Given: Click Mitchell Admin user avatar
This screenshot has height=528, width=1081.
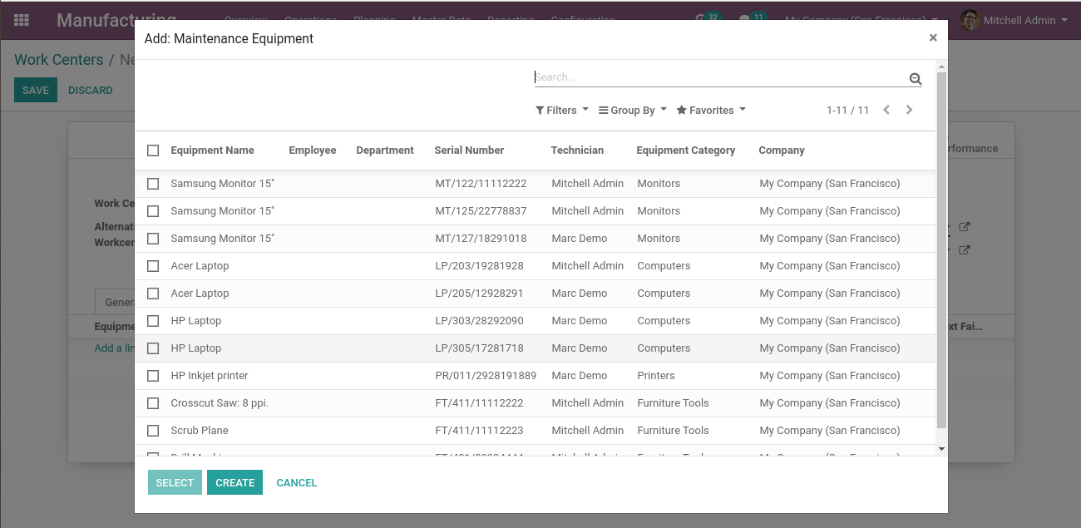Looking at the screenshot, I should coord(970,20).
